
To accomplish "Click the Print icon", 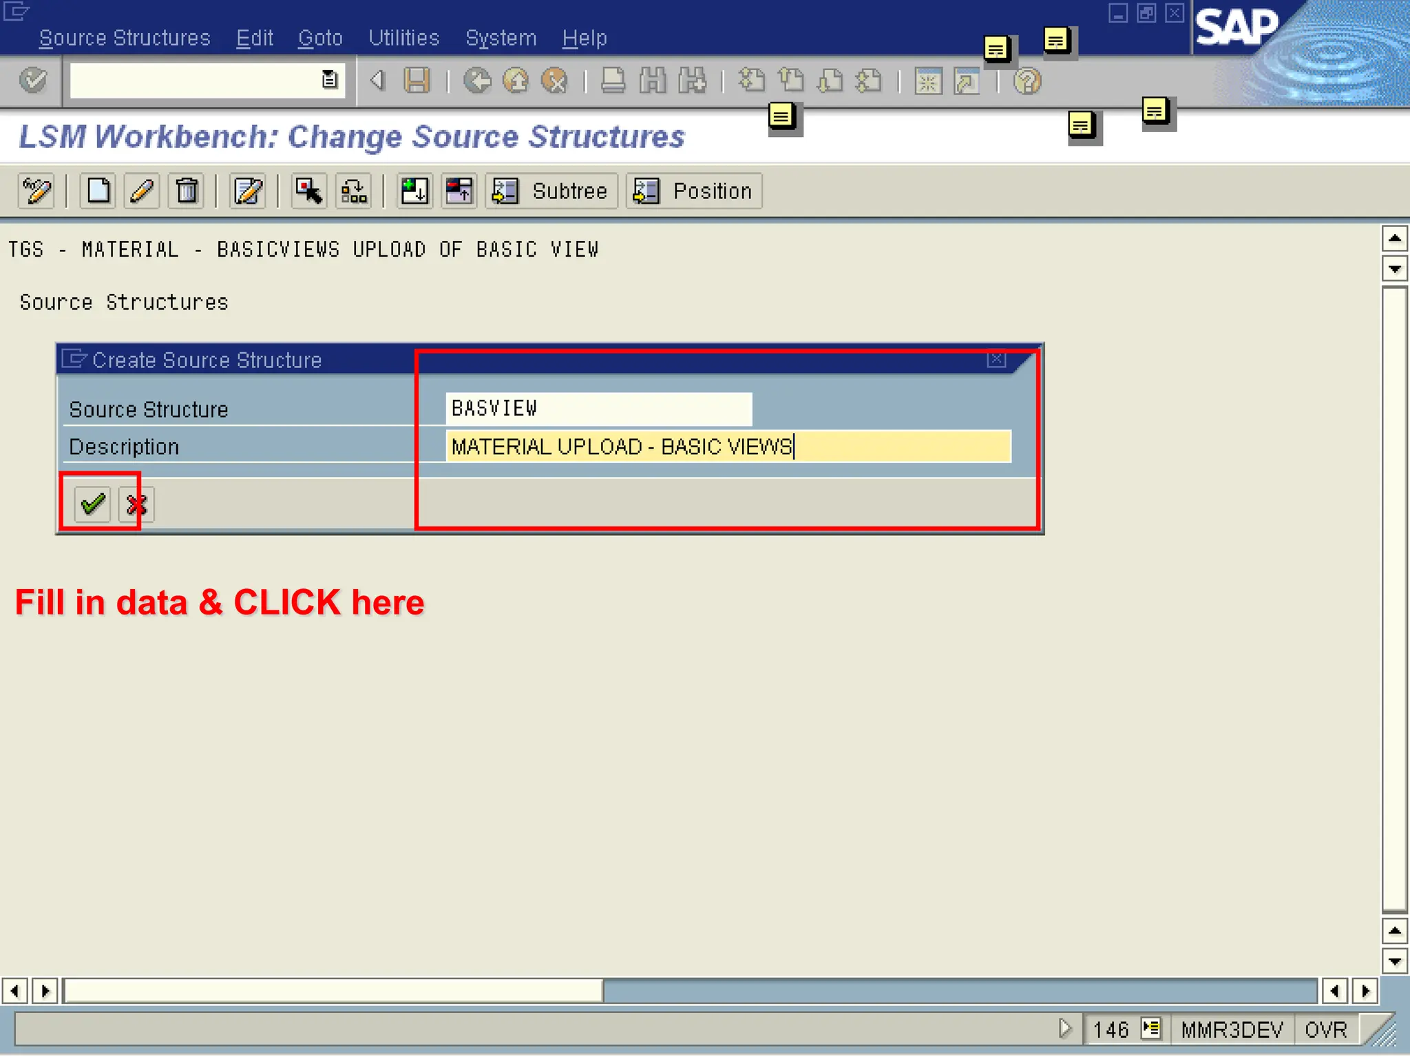I will click(613, 81).
